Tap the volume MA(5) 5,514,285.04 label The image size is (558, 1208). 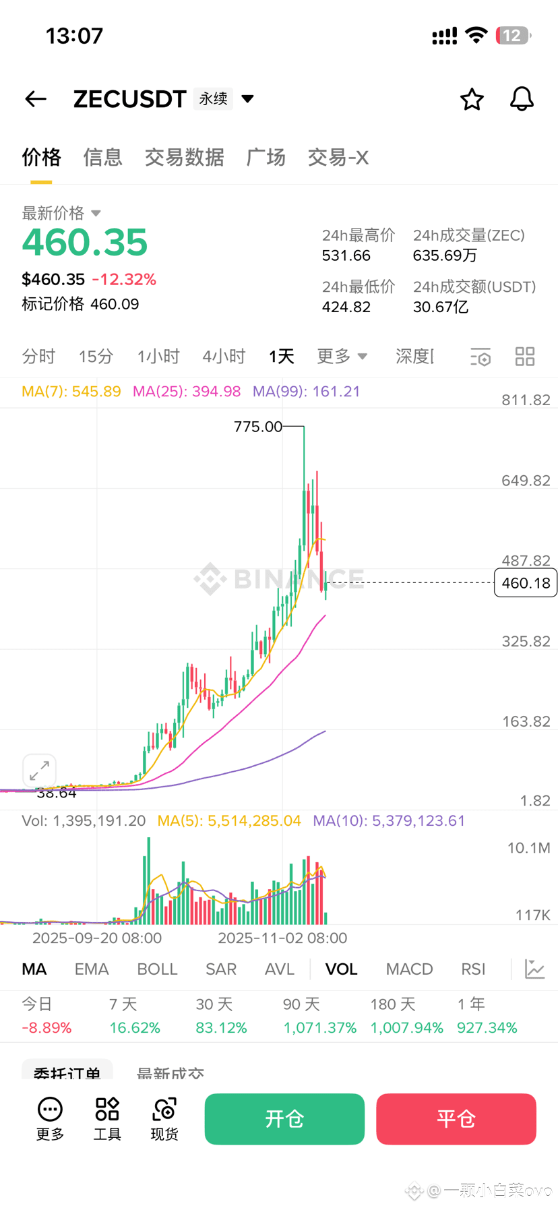click(x=229, y=821)
